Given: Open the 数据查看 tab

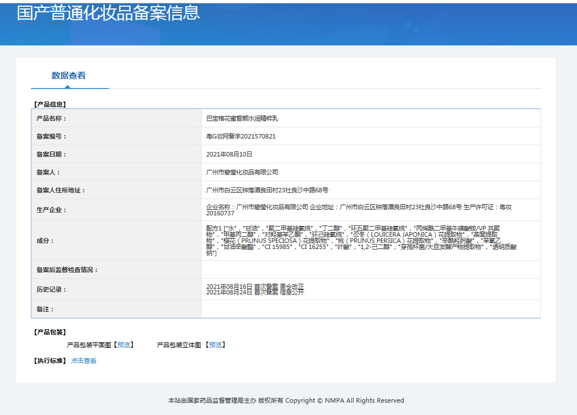Looking at the screenshot, I should [69, 76].
